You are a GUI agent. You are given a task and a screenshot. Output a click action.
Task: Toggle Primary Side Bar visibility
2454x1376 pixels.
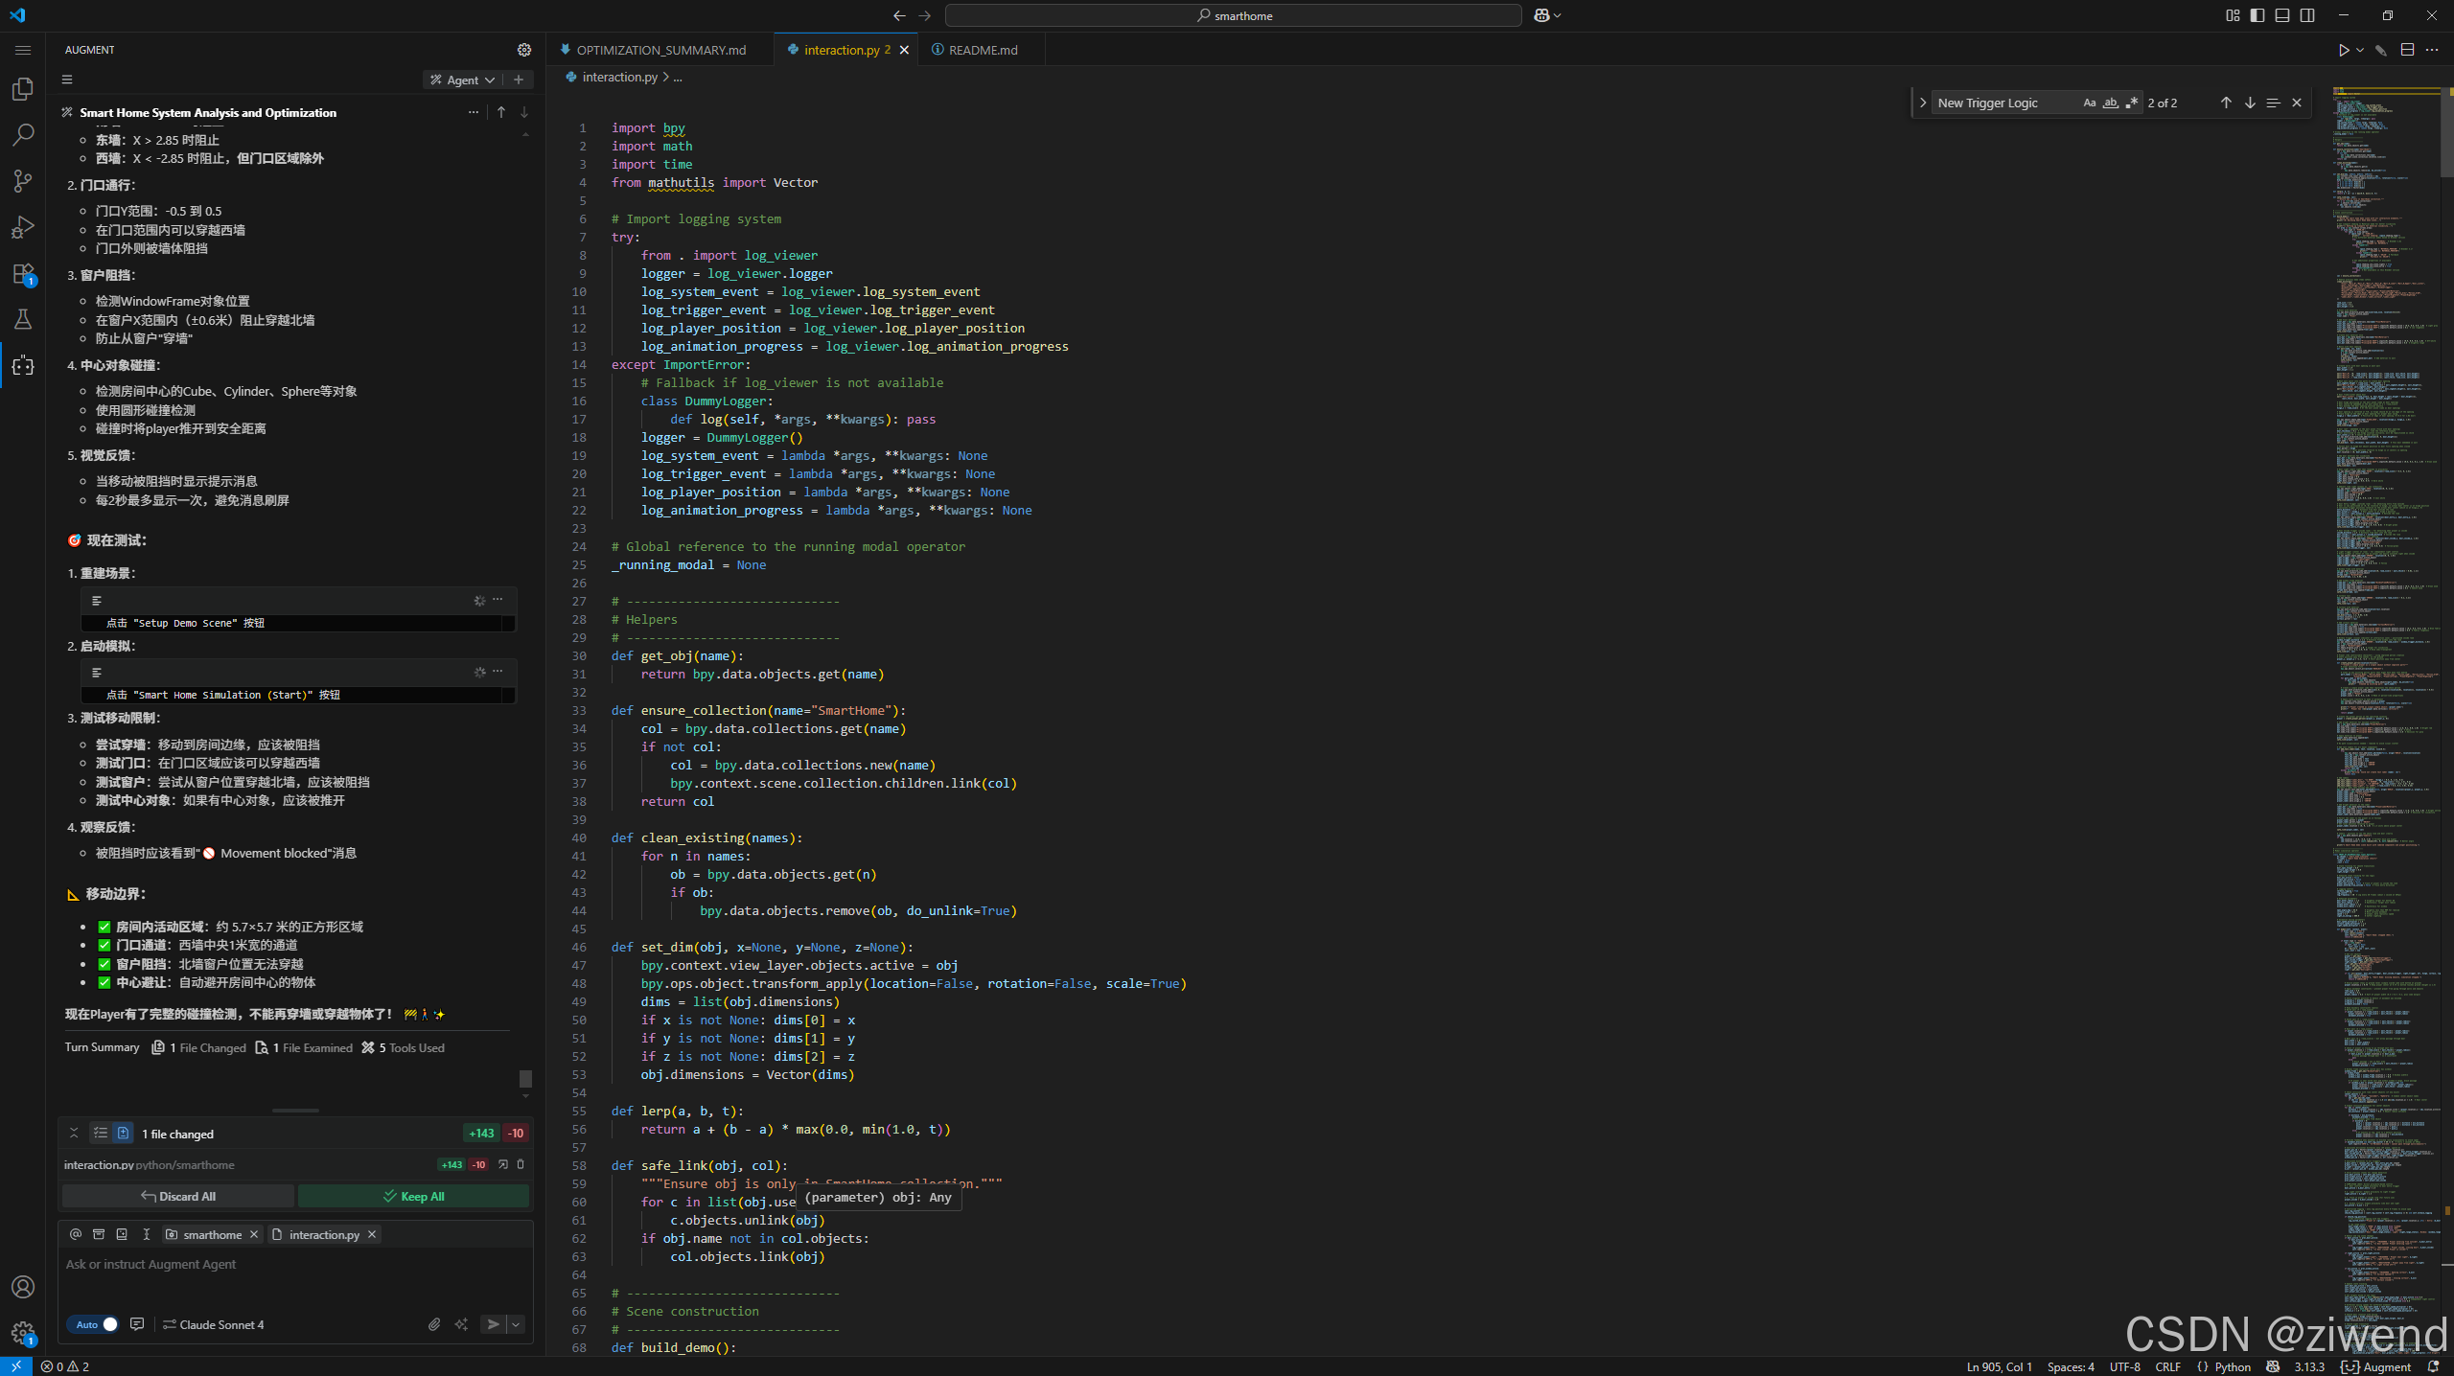(2257, 15)
